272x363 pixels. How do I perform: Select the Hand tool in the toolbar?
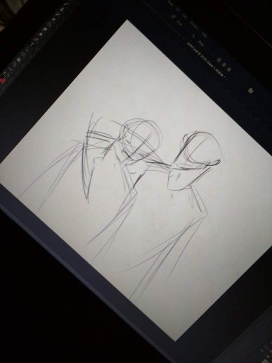[18, 60]
